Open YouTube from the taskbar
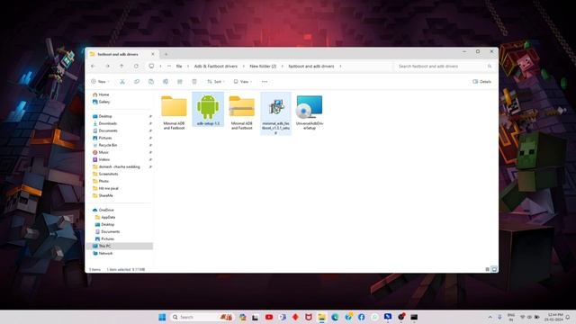Image resolution: width=576 pixels, height=324 pixels. (269, 317)
